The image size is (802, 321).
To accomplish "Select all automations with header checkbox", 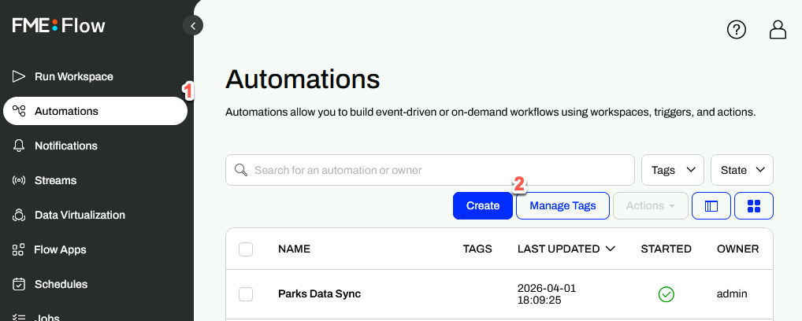I will 246,249.
